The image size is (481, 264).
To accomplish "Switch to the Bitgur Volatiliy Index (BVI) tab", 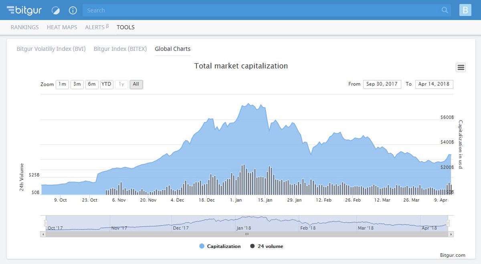I will click(51, 48).
